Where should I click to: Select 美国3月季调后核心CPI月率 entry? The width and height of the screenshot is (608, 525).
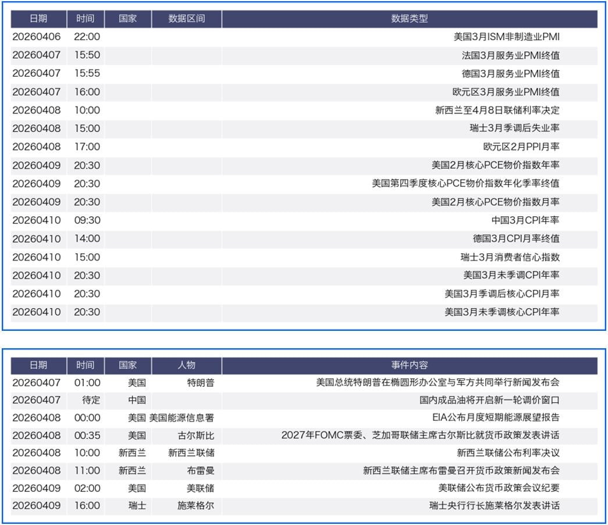pyautogui.click(x=502, y=294)
